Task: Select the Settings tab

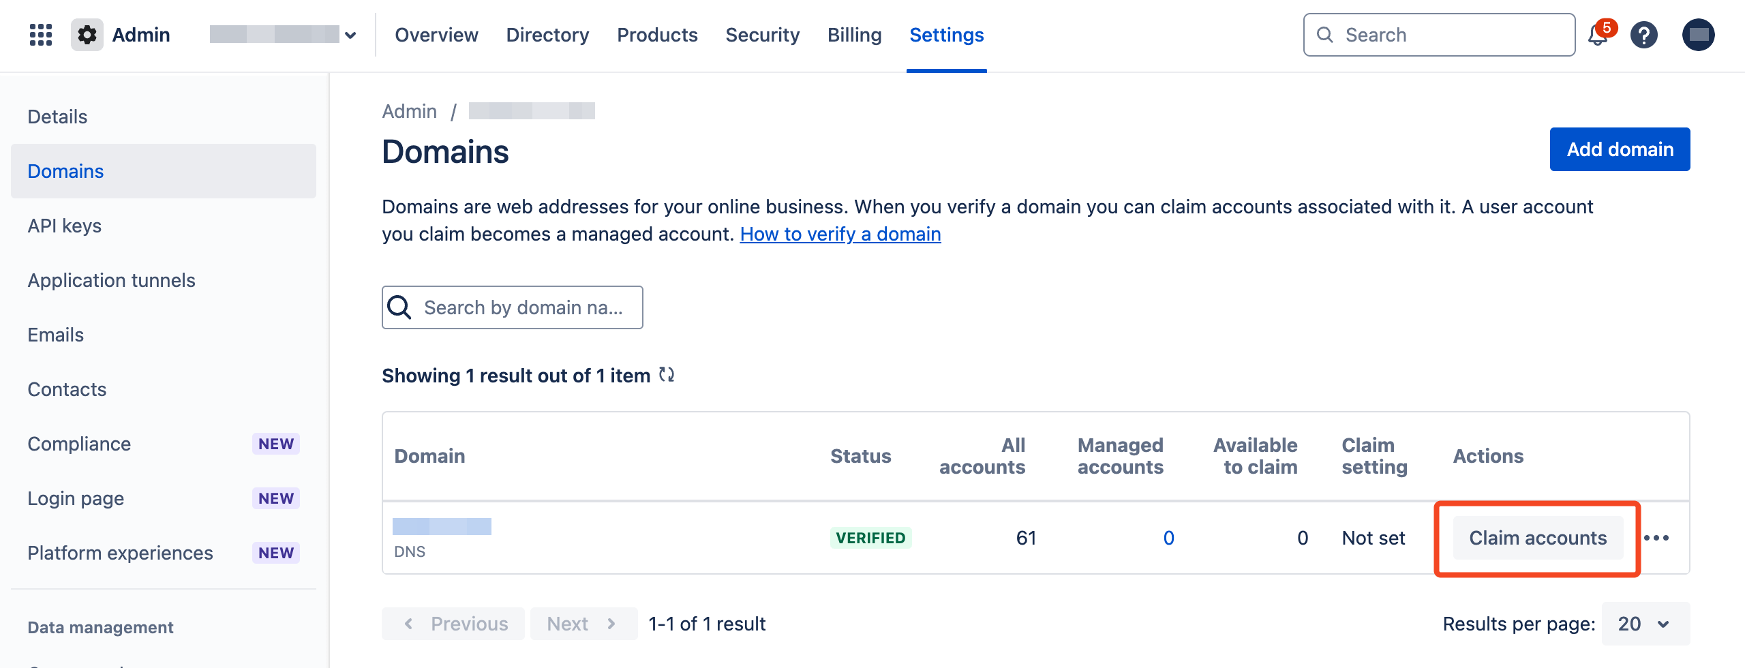Action: point(947,35)
